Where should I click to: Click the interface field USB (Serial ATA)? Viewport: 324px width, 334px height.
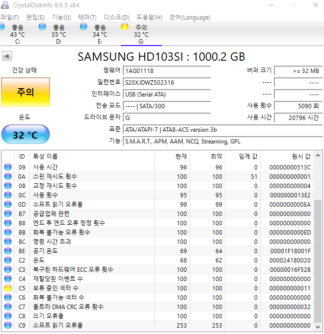[x=167, y=94]
